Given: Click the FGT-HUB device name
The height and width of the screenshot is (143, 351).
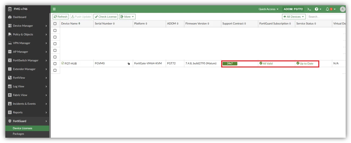Looking at the screenshot, I should [x=71, y=64].
